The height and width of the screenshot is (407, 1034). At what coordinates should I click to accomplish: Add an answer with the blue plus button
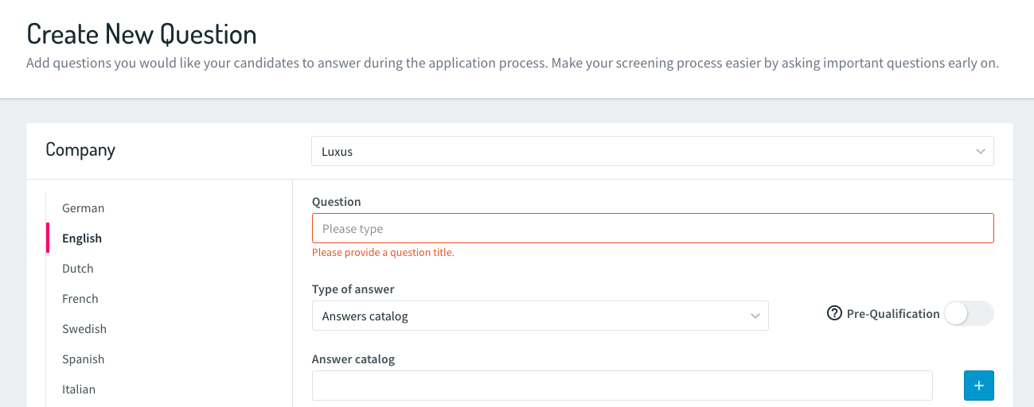click(x=979, y=386)
